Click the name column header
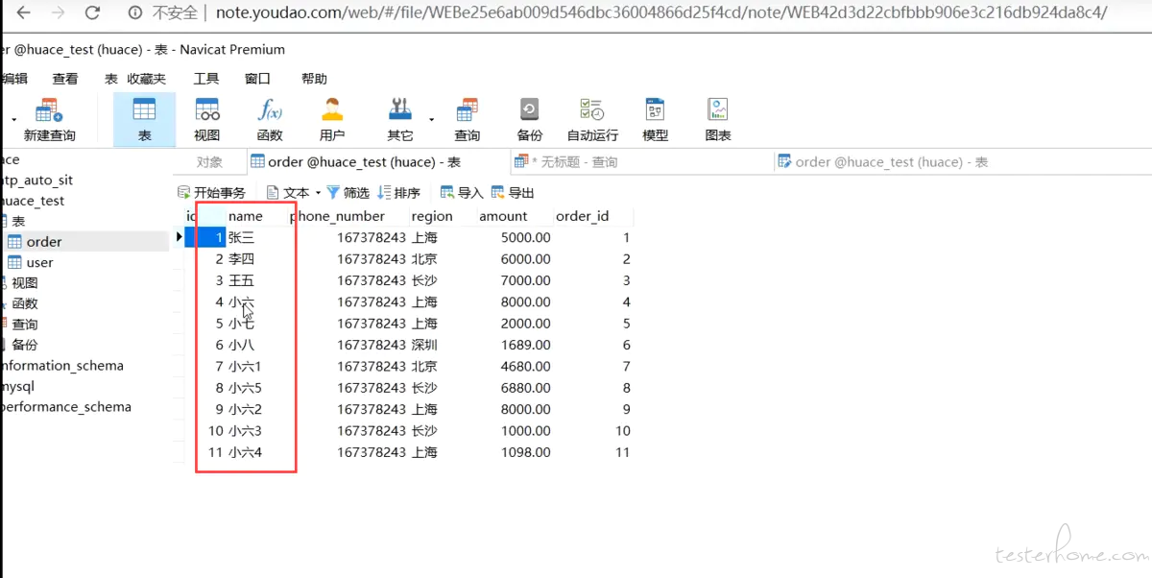 (x=246, y=216)
